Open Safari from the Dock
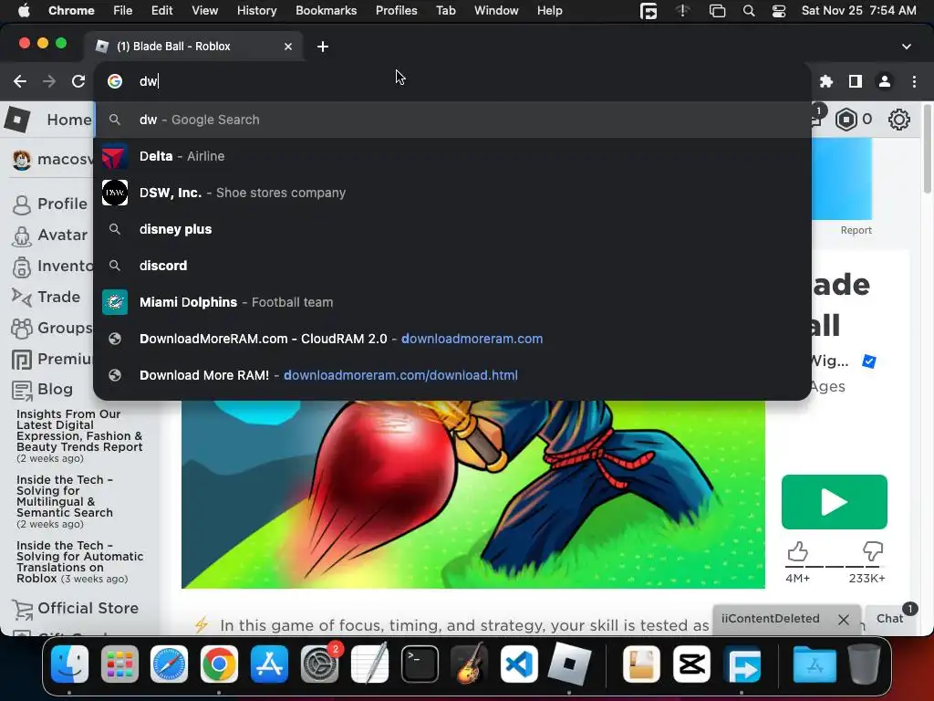This screenshot has width=934, height=701. coord(169,664)
